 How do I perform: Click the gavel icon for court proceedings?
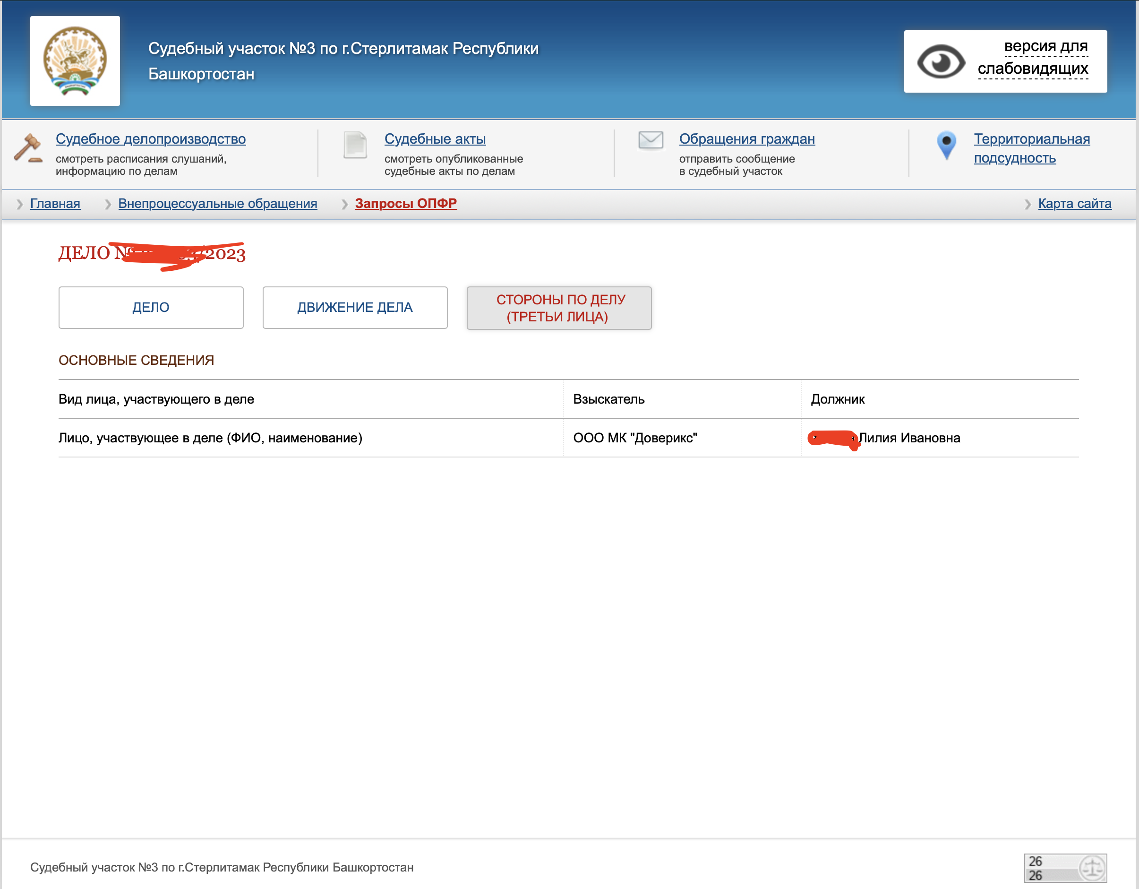click(28, 147)
